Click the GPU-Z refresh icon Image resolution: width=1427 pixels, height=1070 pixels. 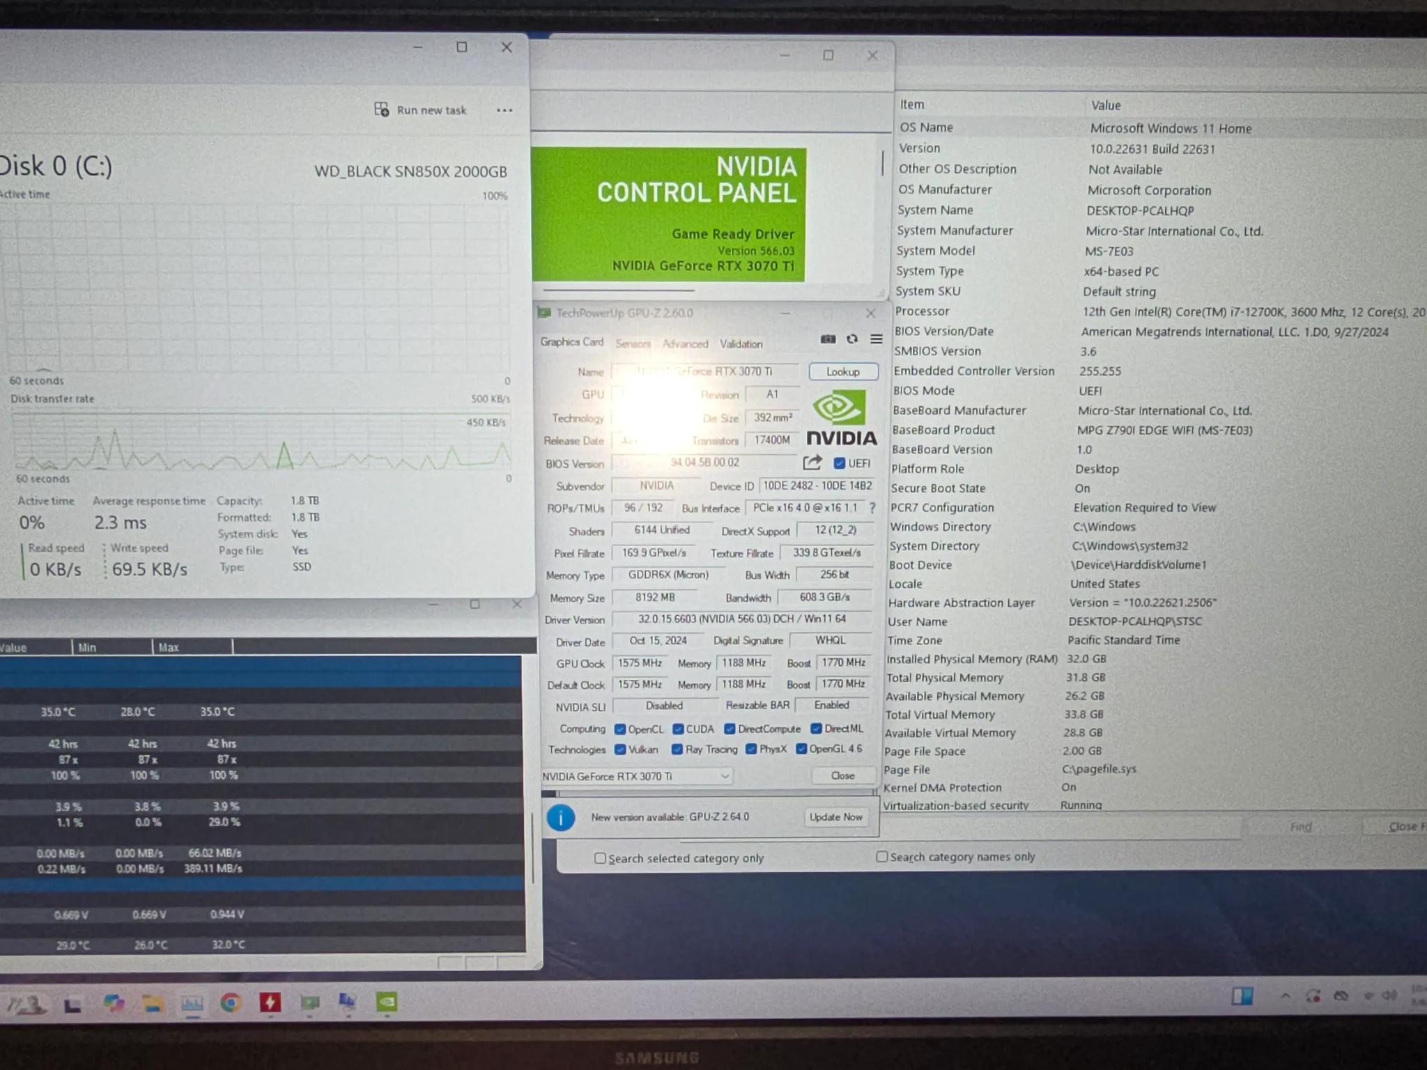pyautogui.click(x=852, y=339)
